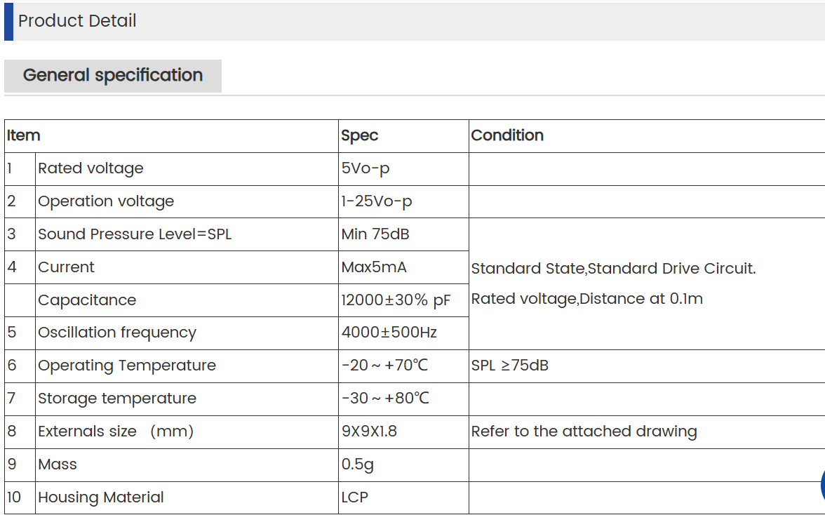Click the 12000±30% pF value
Screen dimensions: 825x515
[396, 300]
